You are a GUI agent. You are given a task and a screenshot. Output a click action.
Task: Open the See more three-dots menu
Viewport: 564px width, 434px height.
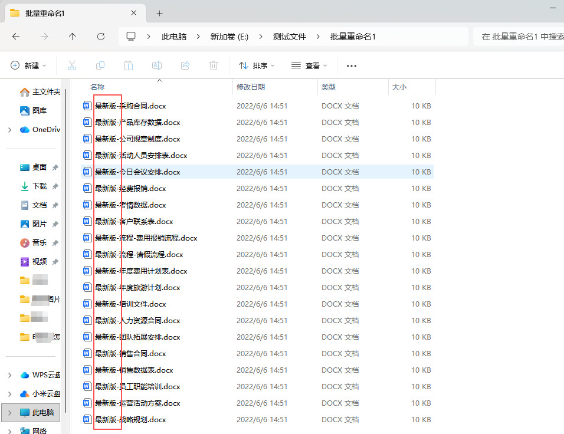pyautogui.click(x=352, y=66)
